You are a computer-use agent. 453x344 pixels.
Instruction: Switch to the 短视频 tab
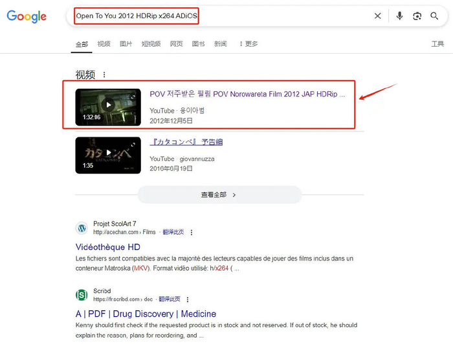151,43
